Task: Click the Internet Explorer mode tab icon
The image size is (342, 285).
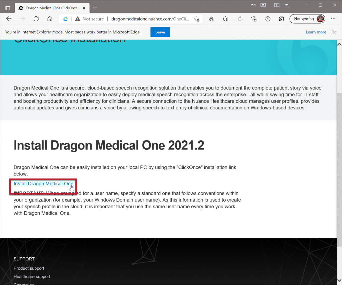Action: (281, 19)
